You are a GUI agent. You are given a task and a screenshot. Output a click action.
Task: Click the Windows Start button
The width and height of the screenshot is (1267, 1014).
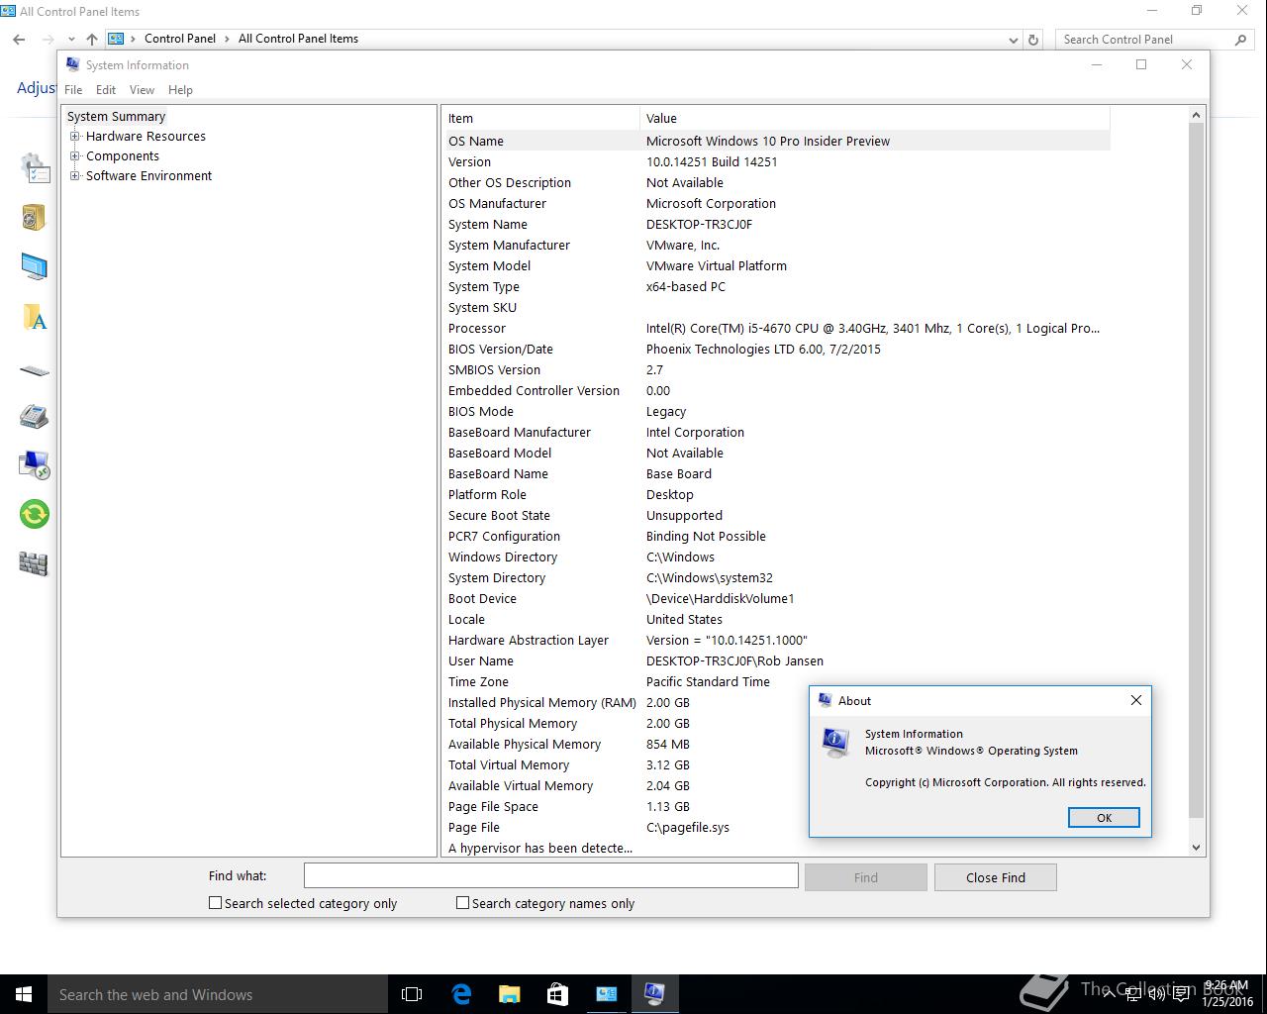(24, 994)
